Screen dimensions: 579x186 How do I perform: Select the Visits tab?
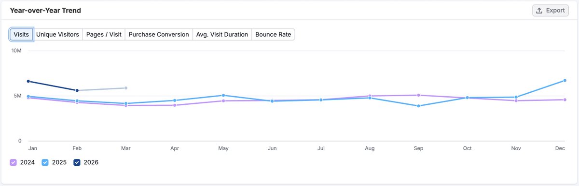coord(21,34)
